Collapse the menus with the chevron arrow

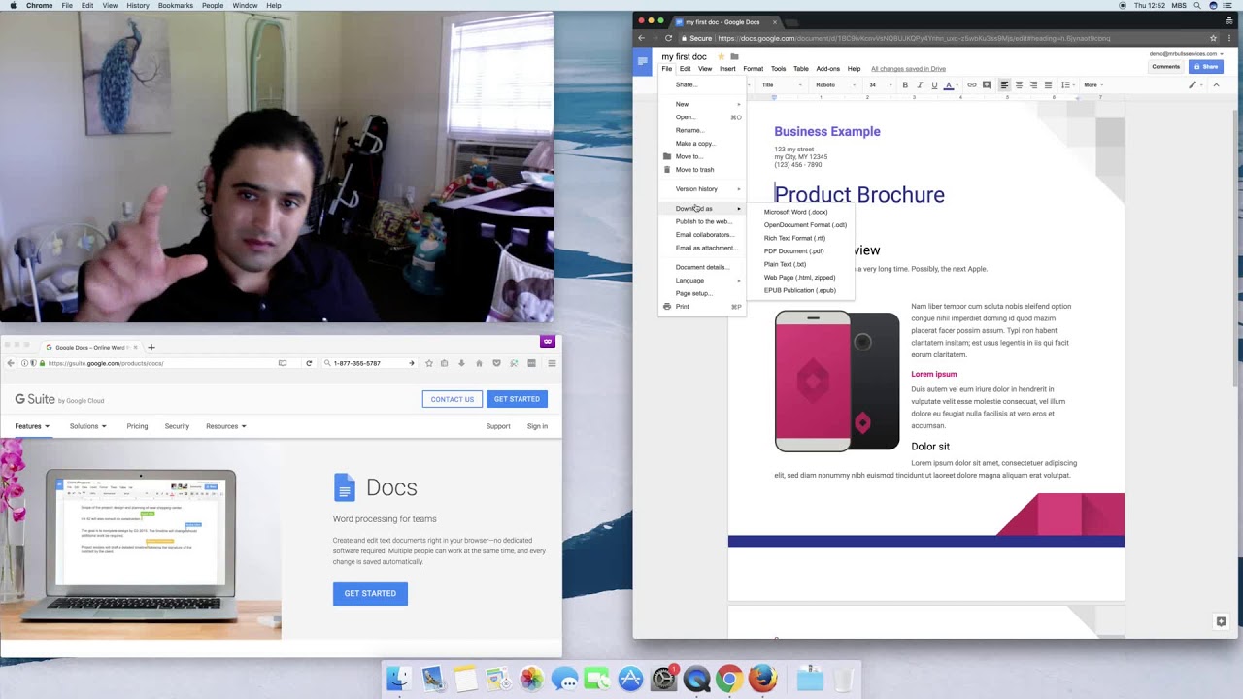click(x=1216, y=85)
